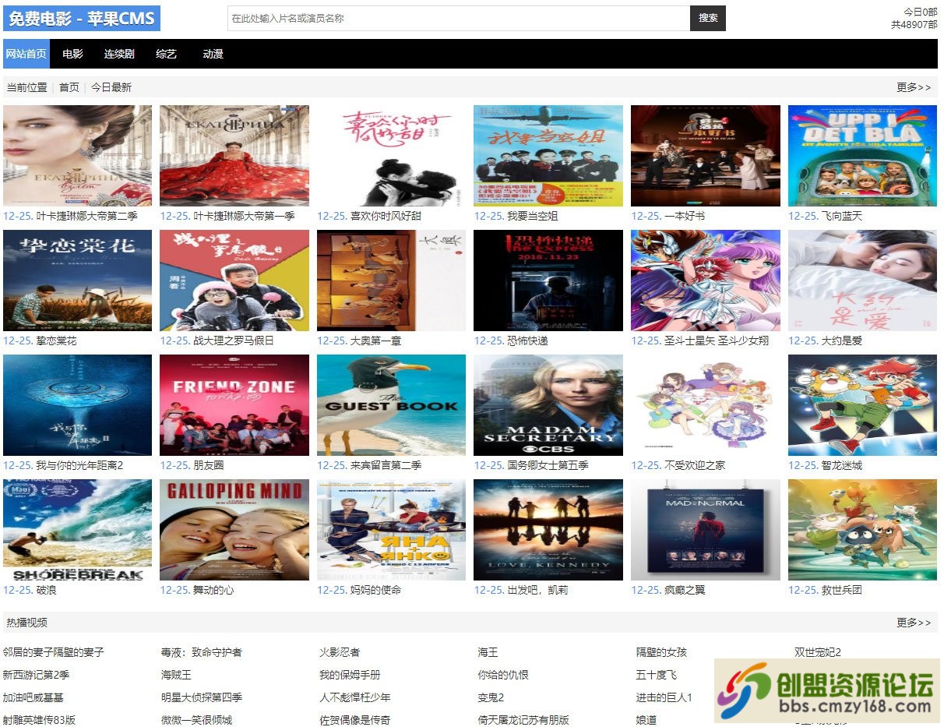Open the Madam Secretary poster
Screen dimensions: 944x727
coord(548,405)
